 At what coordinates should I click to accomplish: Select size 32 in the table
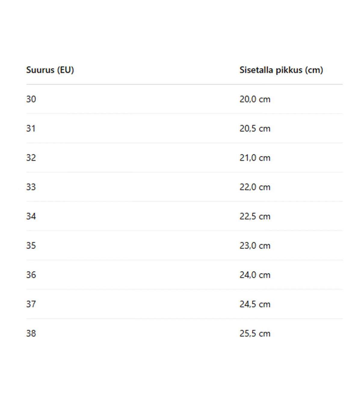coord(31,157)
